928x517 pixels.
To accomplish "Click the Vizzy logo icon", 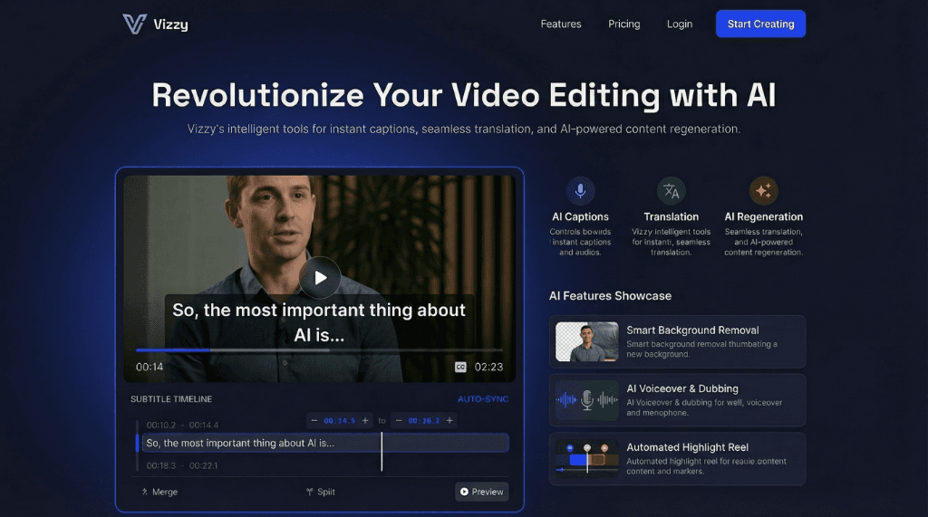I will tap(134, 24).
